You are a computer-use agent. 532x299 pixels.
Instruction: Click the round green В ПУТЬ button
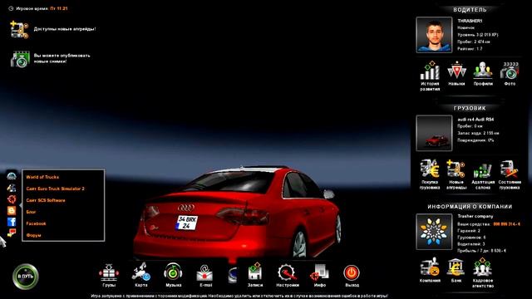pos(26,277)
